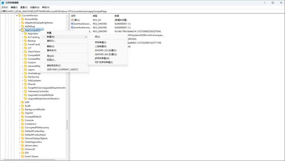The image size is (285, 161).
Task: Click the Drivers32 folder icon
Action: pyautogui.click(x=23, y=149)
